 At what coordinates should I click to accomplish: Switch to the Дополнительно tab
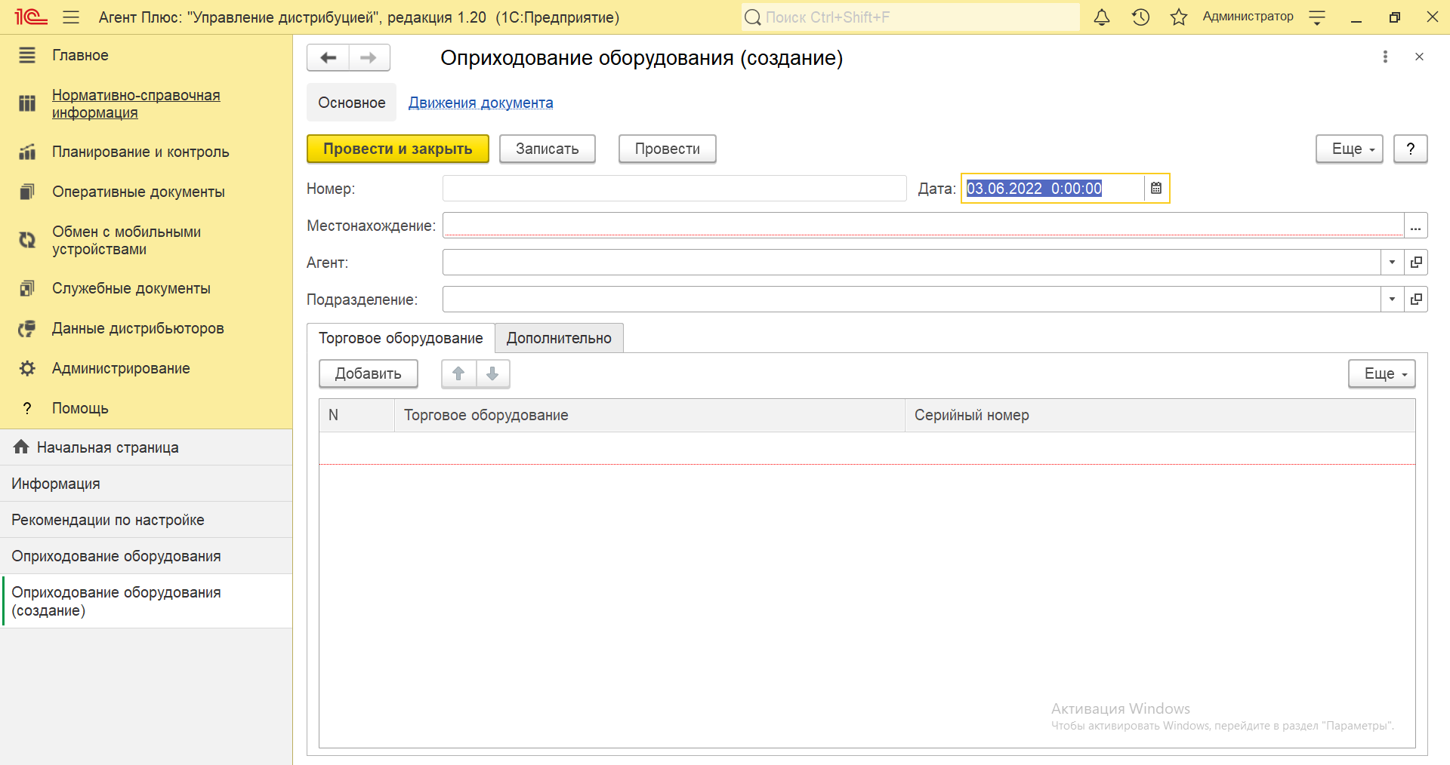(x=559, y=338)
